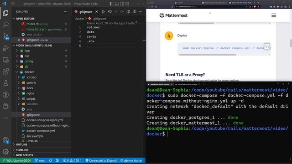This screenshot has height=164, width=292.
Task: Open routes.rb in Open Editors
Action: coord(42,24)
